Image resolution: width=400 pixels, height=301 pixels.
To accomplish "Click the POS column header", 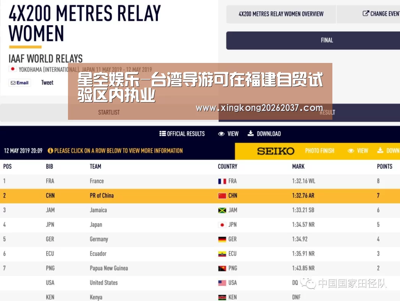I will tap(7, 167).
